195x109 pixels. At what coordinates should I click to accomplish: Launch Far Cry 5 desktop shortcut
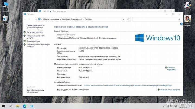coord(187,6)
